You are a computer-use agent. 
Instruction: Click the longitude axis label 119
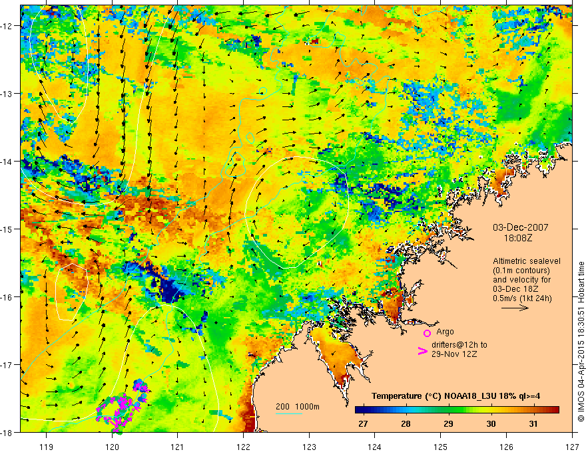click(47, 447)
